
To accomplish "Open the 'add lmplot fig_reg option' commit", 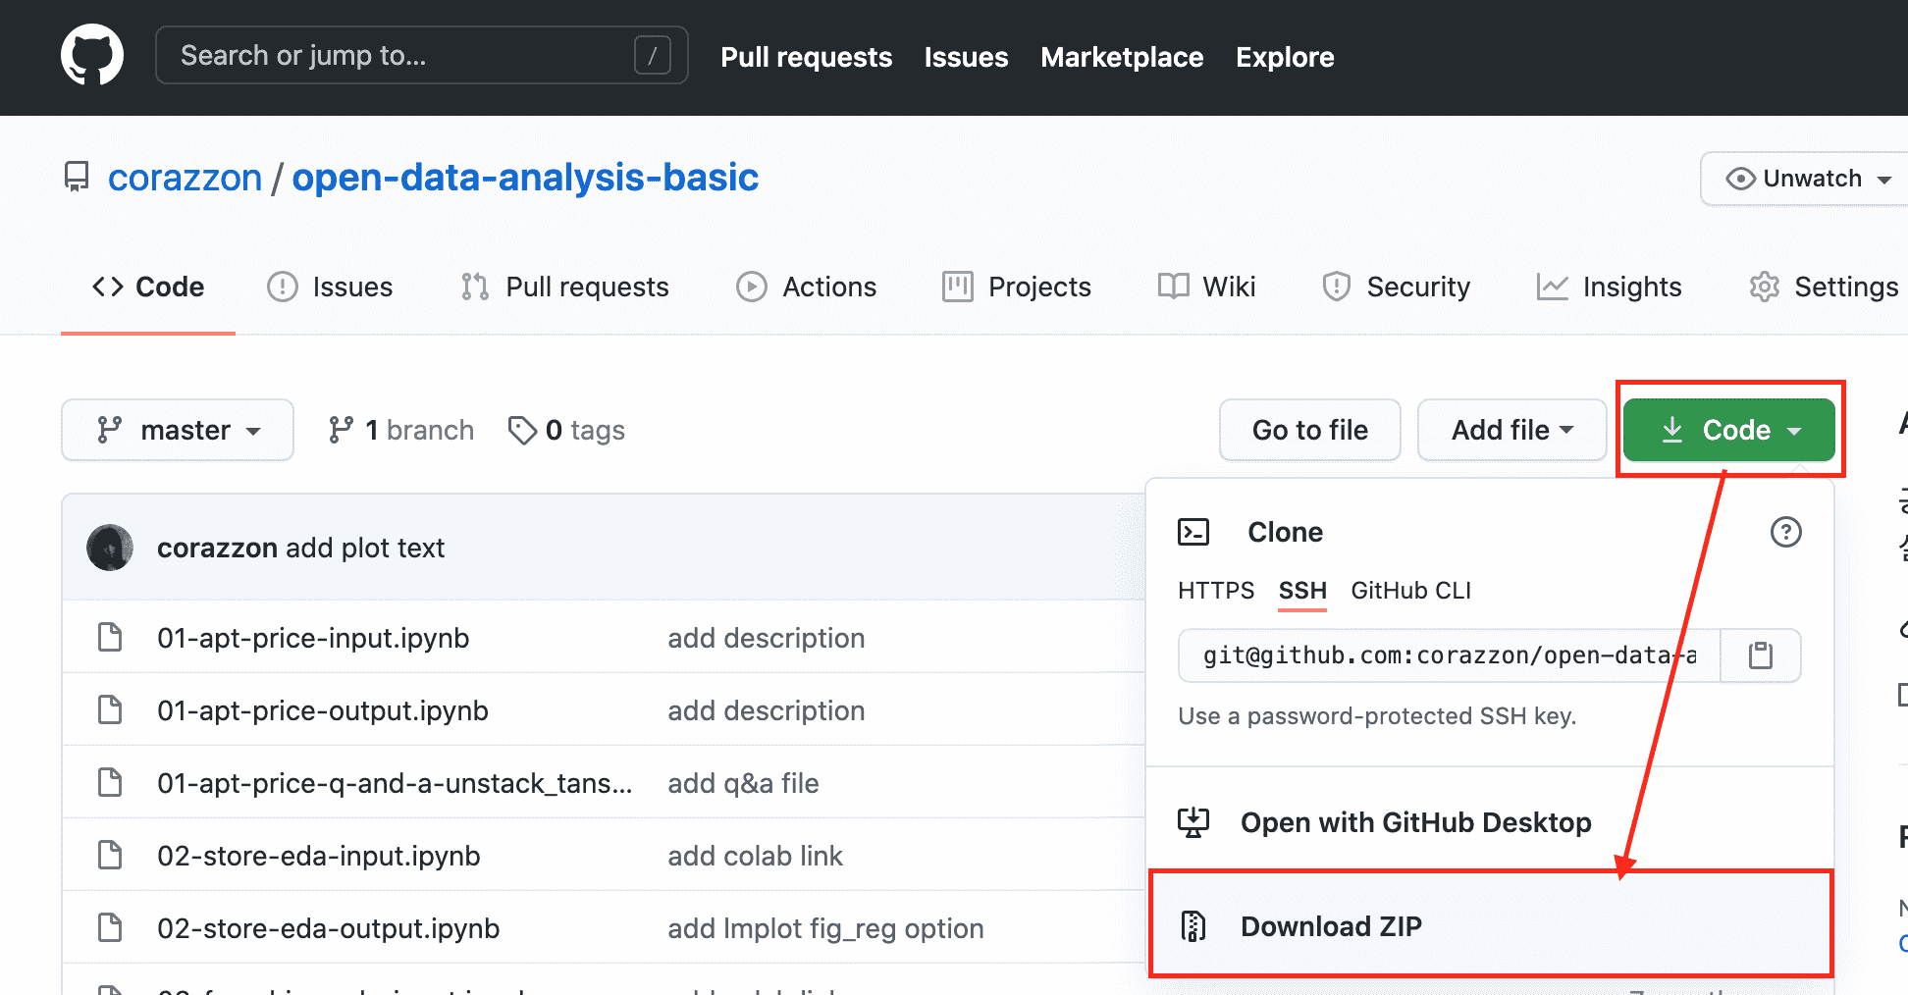I will pos(825,928).
